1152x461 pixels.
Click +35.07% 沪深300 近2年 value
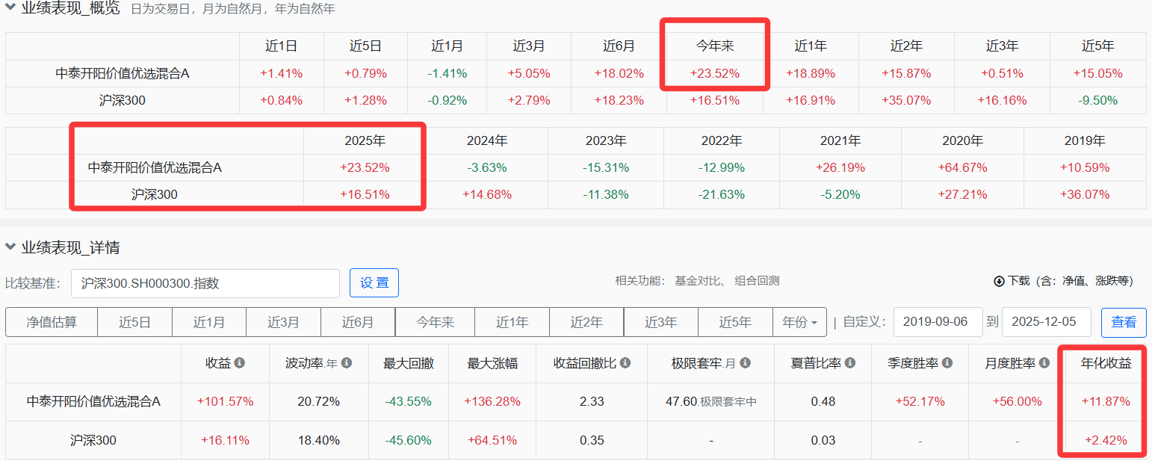(906, 100)
